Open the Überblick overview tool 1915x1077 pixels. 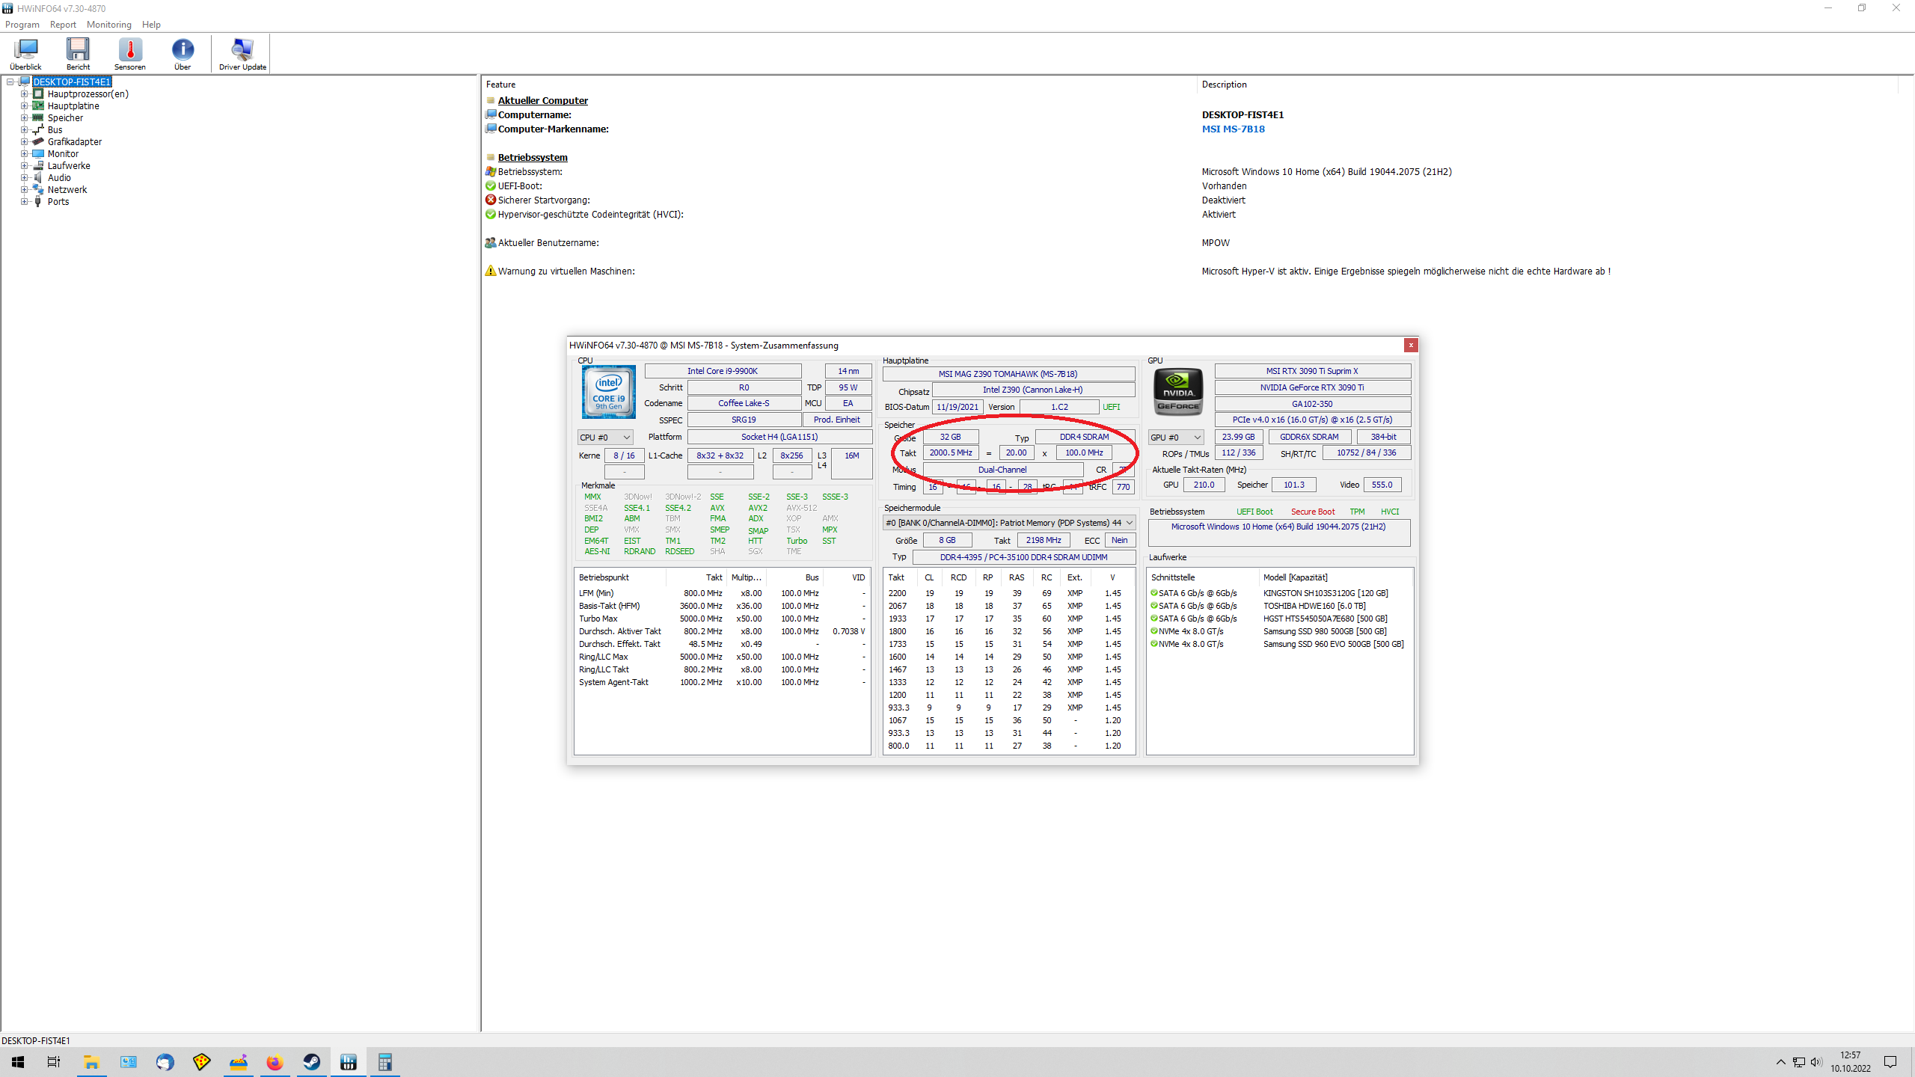pyautogui.click(x=25, y=52)
